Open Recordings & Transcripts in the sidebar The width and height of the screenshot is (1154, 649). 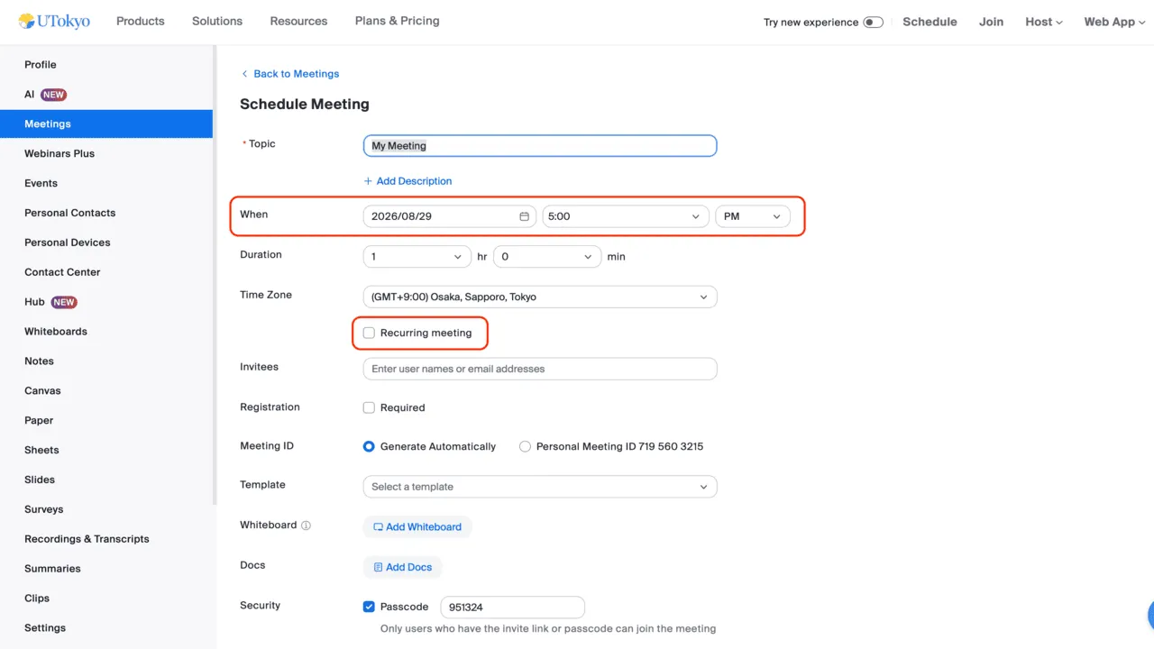87,539
